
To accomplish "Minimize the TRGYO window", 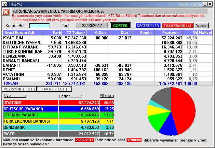I will [205, 4].
